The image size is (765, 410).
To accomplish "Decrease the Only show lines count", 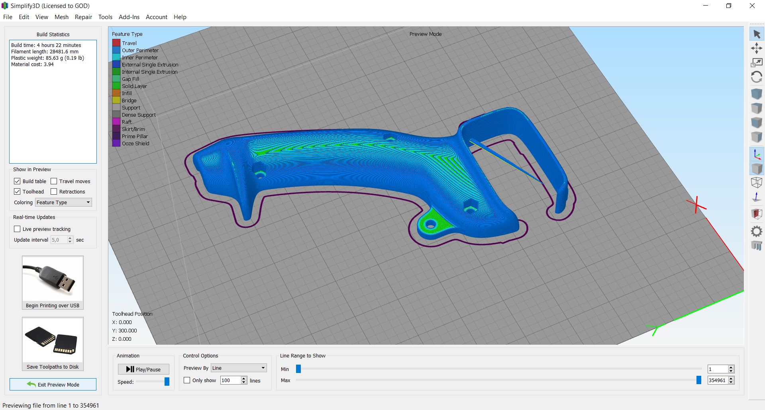I will (x=244, y=382).
